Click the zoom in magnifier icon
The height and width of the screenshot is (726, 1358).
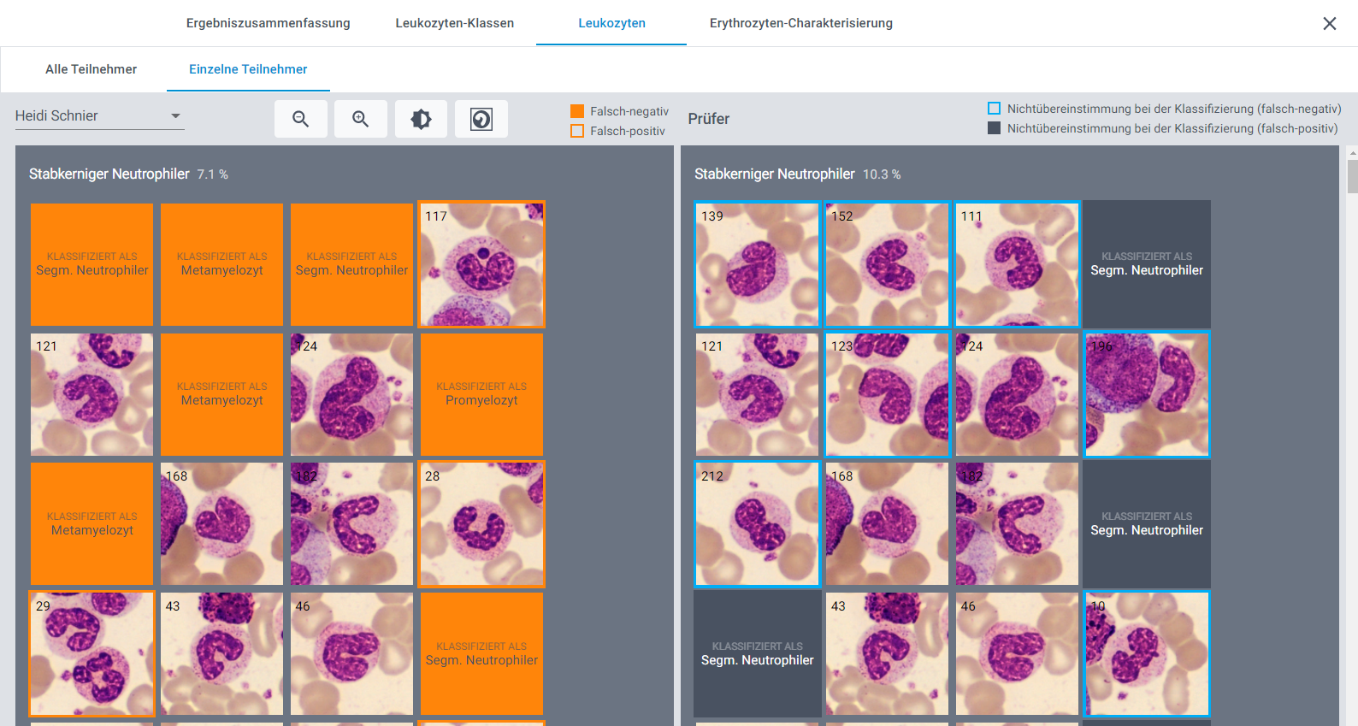coord(360,119)
